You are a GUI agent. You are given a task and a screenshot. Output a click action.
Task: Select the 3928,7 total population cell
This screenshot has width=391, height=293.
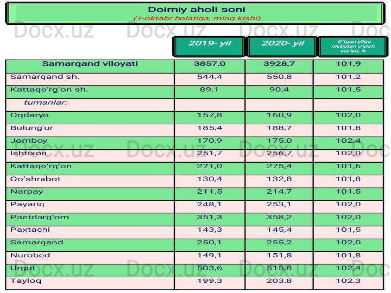coord(279,64)
